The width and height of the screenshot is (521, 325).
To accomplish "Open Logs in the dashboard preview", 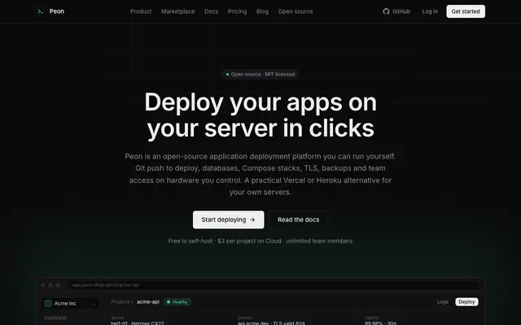I will 443,301.
